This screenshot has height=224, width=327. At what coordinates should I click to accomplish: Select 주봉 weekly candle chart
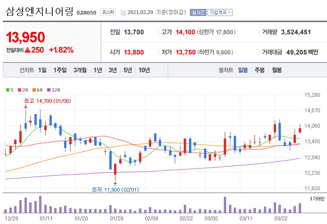click(x=260, y=70)
